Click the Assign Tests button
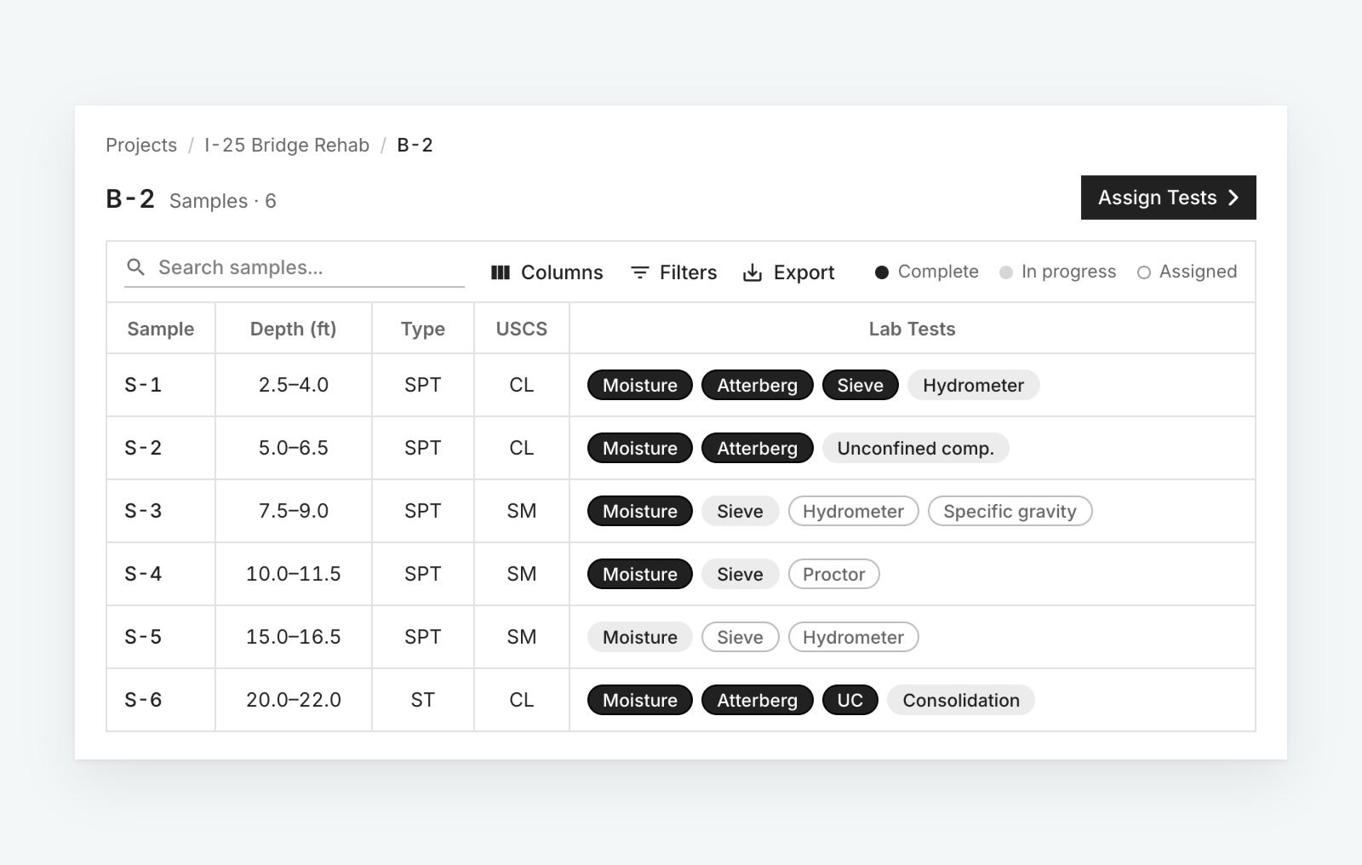The image size is (1362, 865). [1168, 198]
